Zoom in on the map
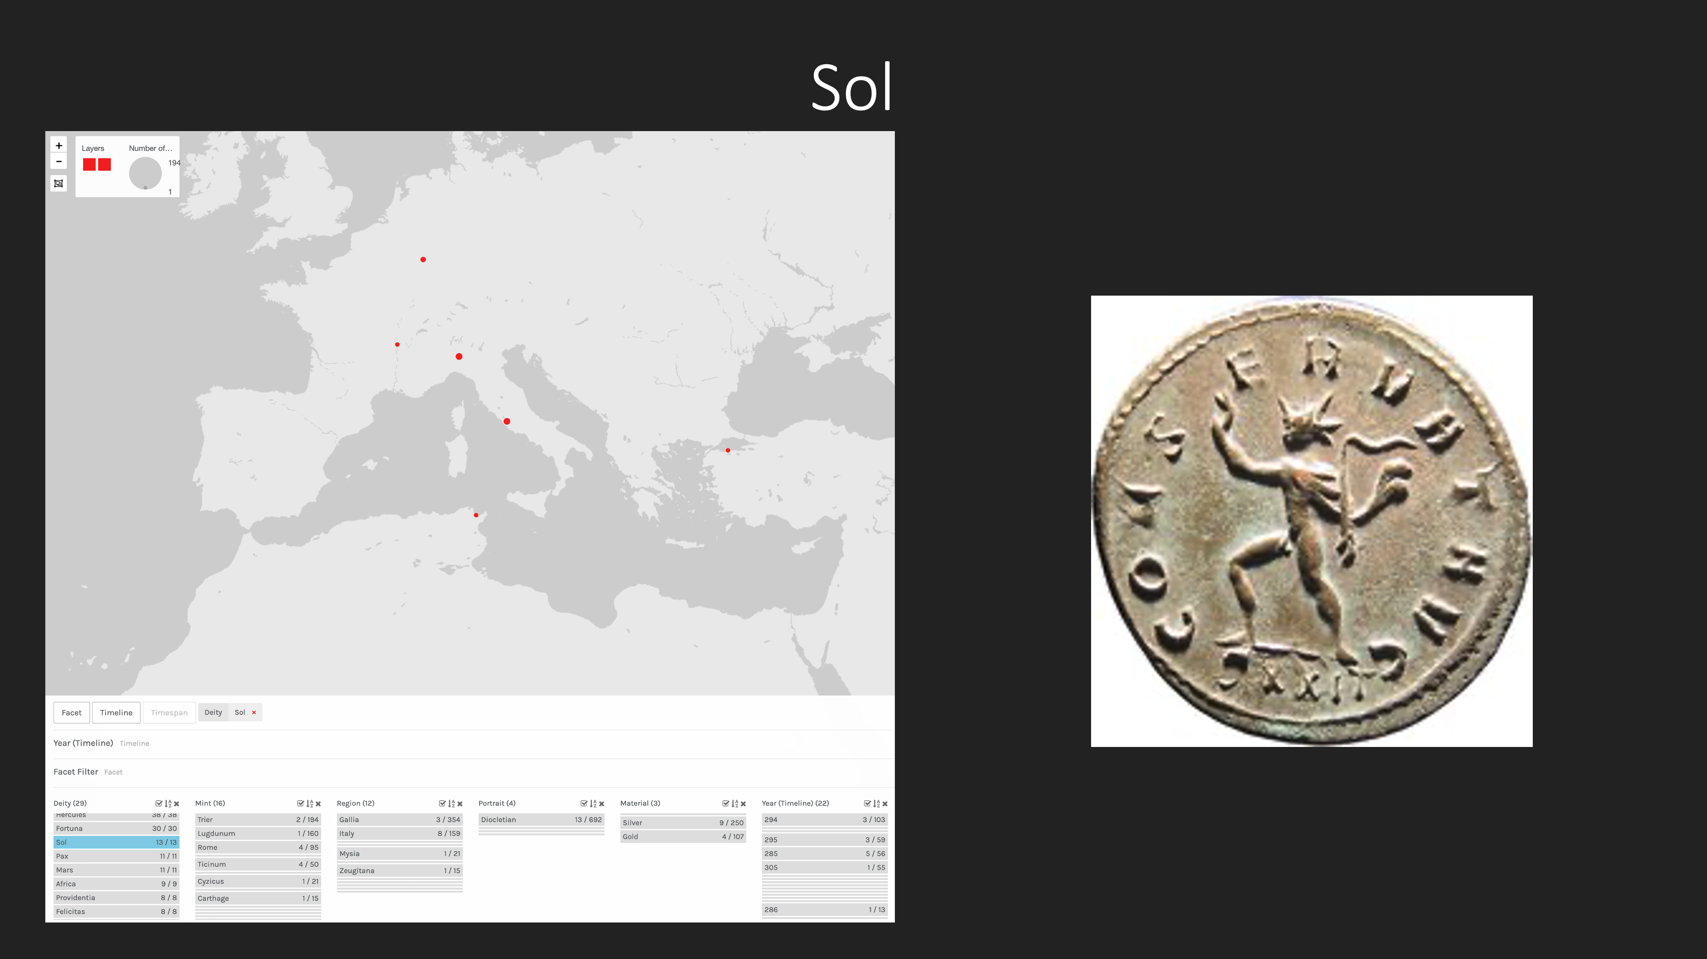 (x=59, y=145)
